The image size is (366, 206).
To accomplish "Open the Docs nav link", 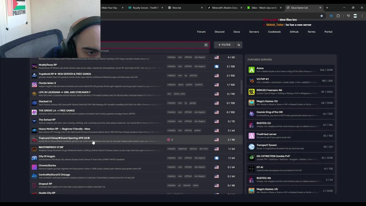I will tap(237, 32).
